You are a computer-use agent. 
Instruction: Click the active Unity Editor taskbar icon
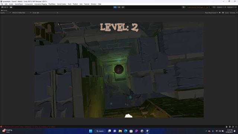[147, 131]
